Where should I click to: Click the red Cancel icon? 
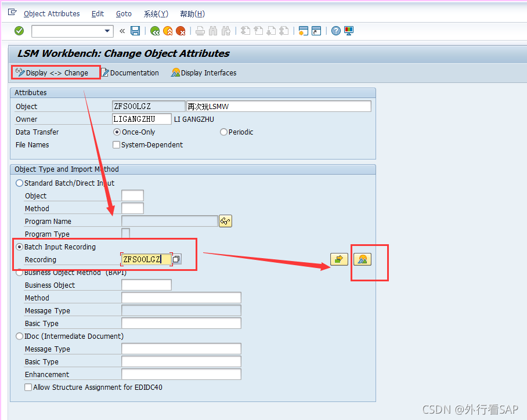tap(181, 31)
